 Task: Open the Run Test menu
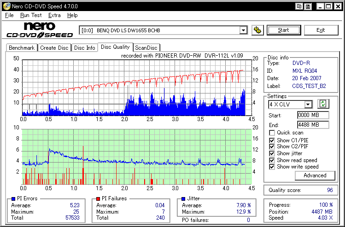(x=31, y=15)
